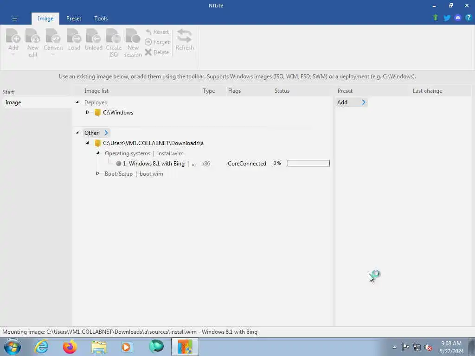Click the 0% status value

[x=277, y=163]
